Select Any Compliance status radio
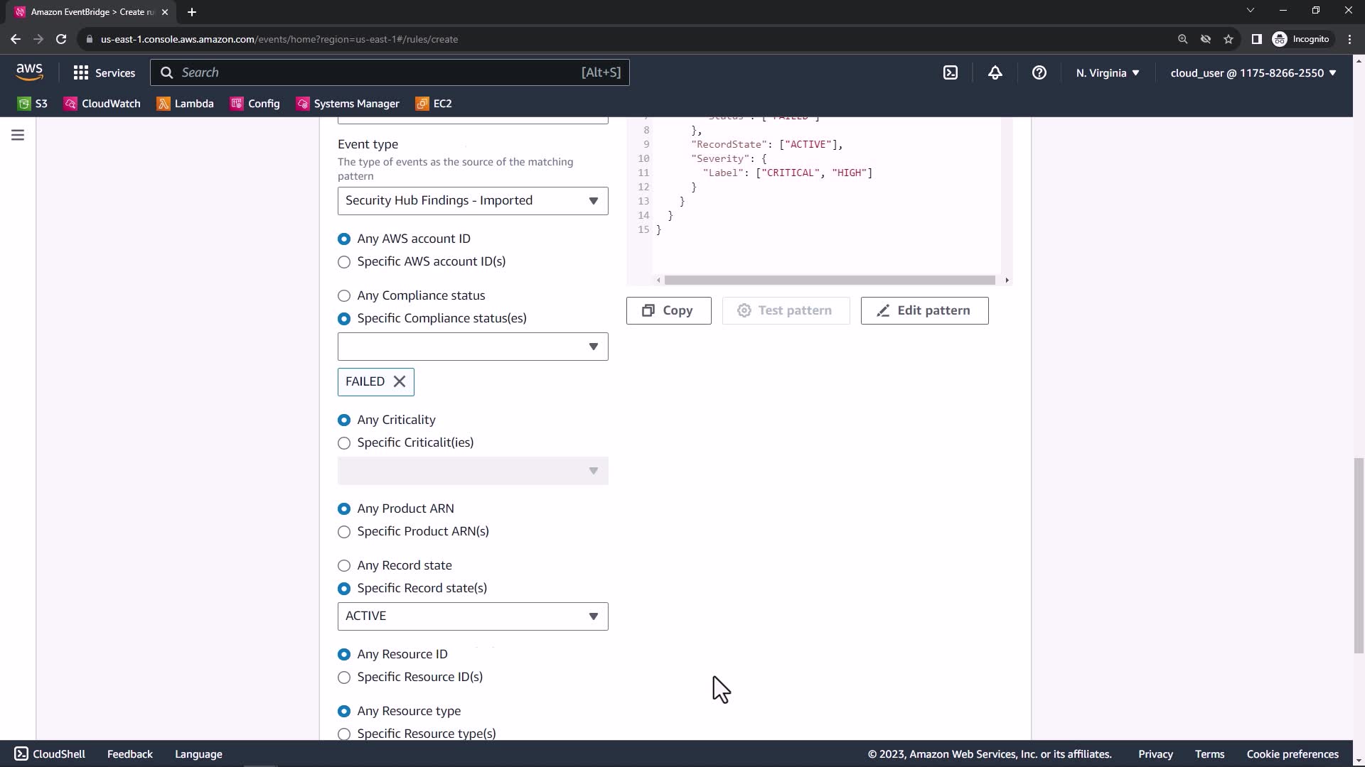The width and height of the screenshot is (1365, 767). click(x=344, y=295)
